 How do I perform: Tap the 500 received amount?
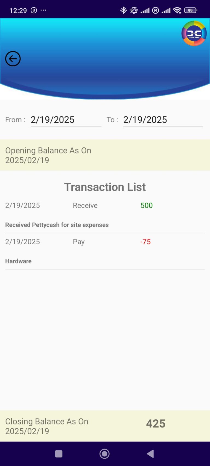point(147,206)
